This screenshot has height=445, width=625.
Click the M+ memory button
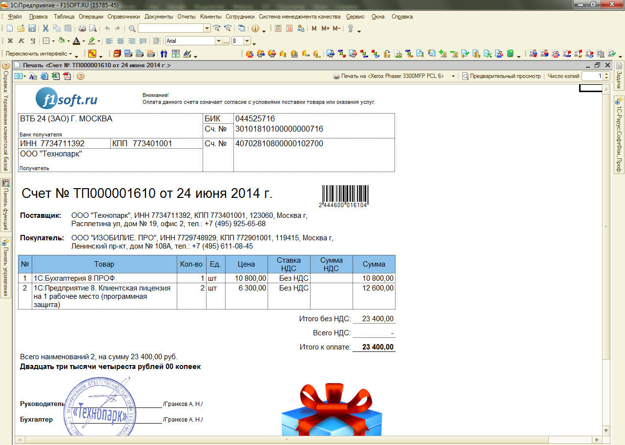point(326,28)
